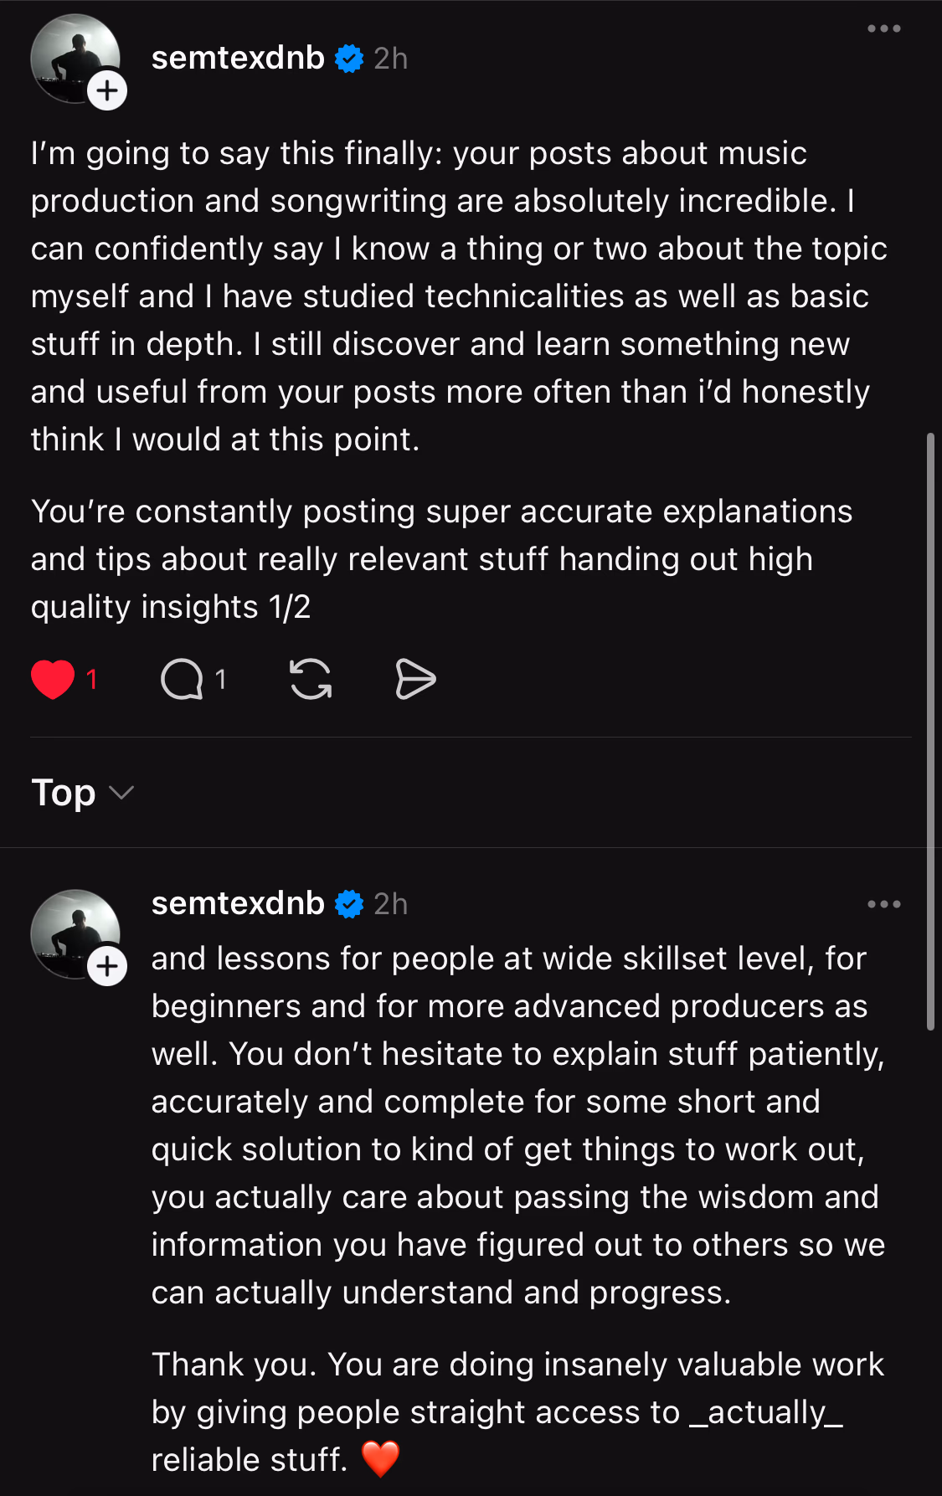Follow semtexdnb via the plus badge

(x=107, y=91)
